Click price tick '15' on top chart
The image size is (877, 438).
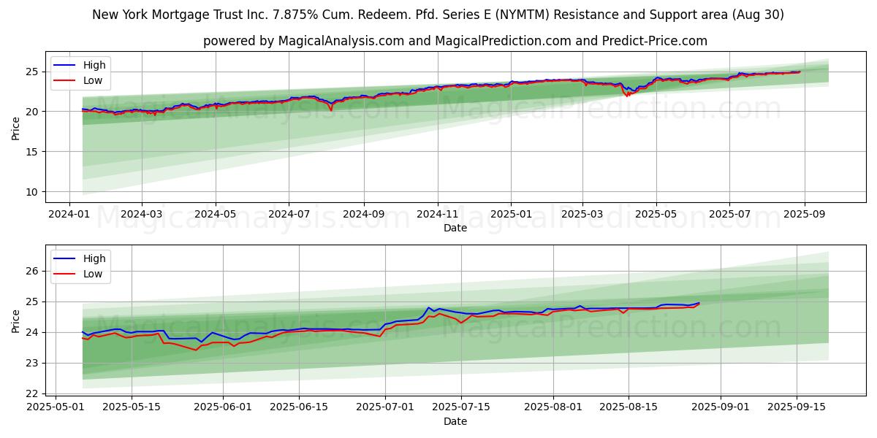pos(33,152)
